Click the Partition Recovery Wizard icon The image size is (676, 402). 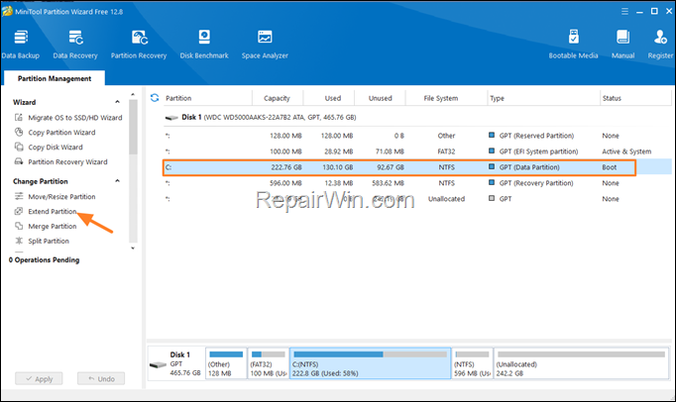point(19,161)
